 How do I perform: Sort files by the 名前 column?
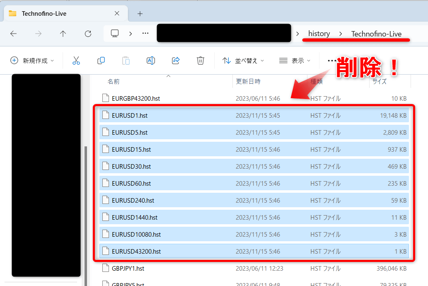[114, 81]
